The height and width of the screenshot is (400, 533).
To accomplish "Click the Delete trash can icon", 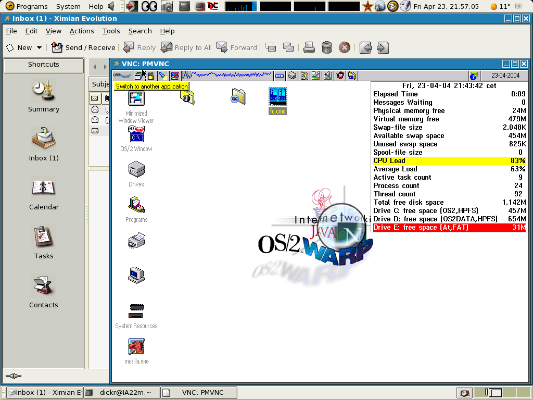I will [327, 47].
